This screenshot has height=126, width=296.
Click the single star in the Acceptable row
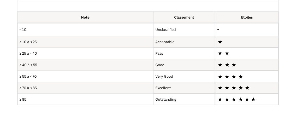(x=220, y=42)
